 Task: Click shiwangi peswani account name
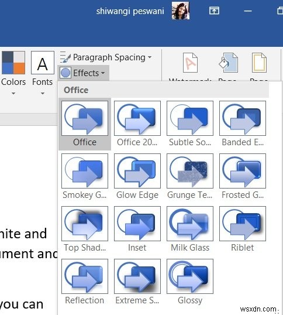130,11
